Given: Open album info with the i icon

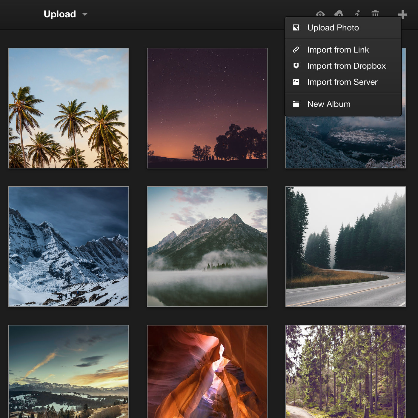Looking at the screenshot, I should (357, 14).
